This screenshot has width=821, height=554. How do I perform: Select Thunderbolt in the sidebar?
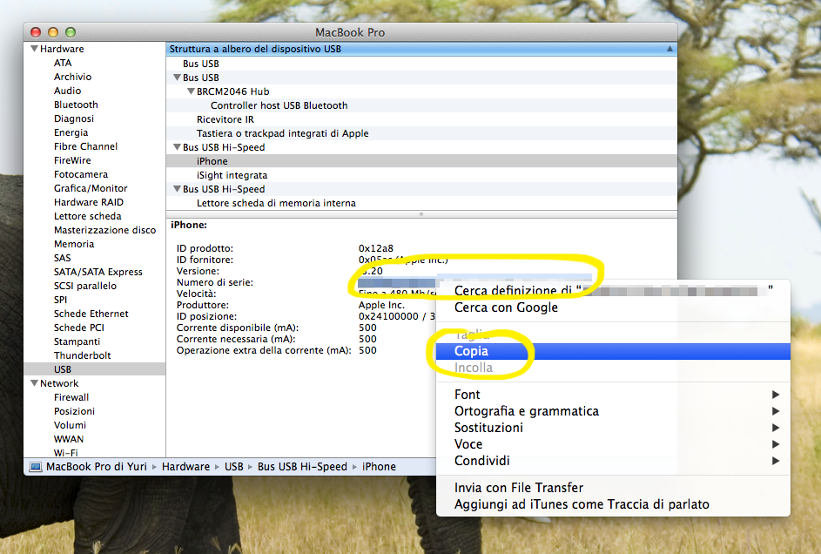82,355
